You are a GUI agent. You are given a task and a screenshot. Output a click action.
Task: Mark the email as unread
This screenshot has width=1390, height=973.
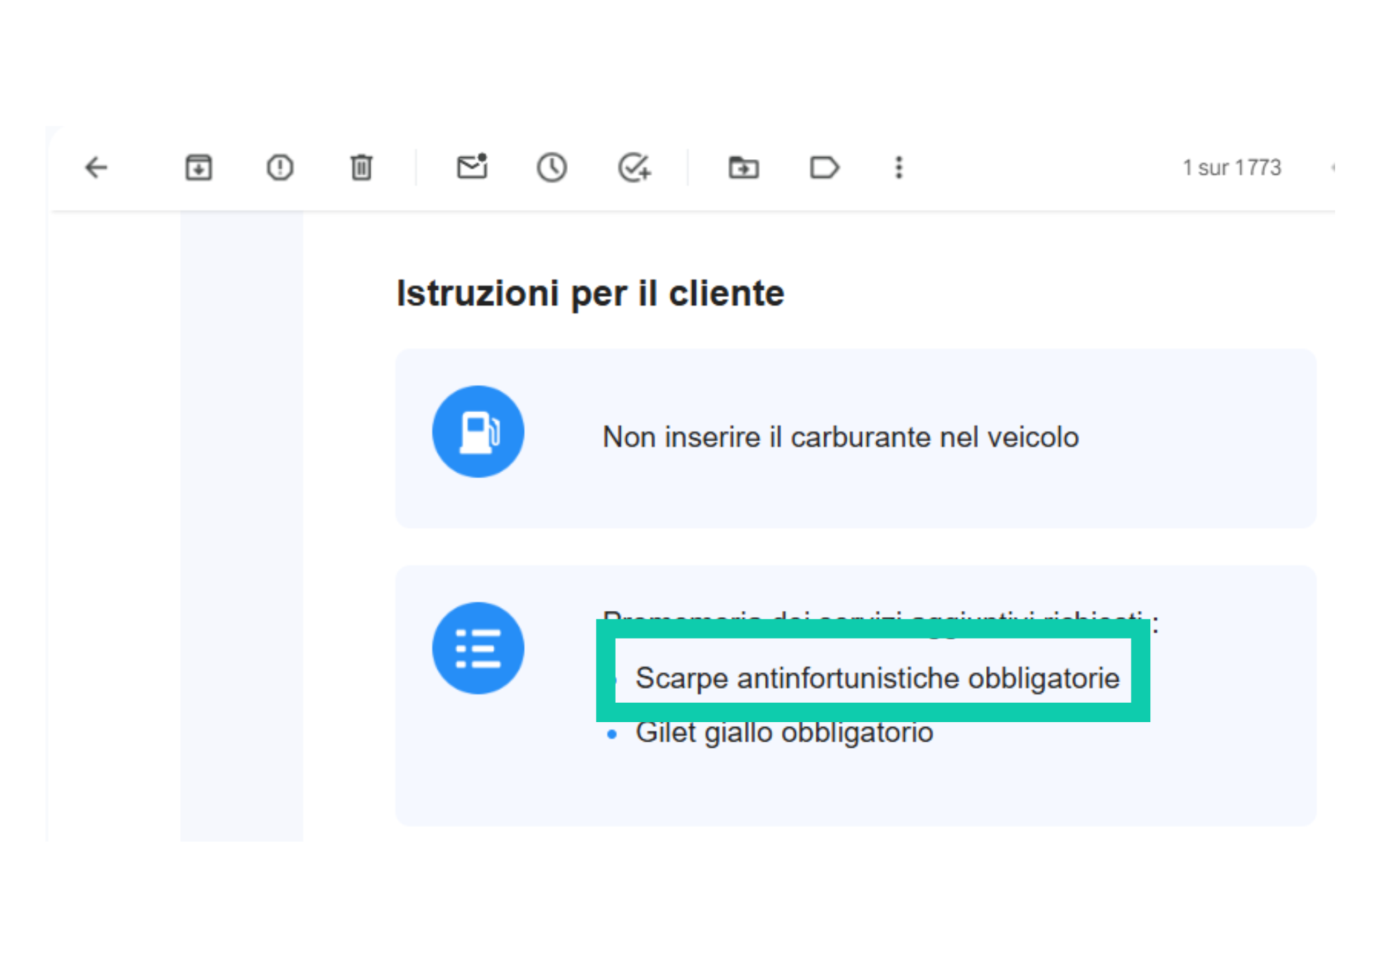tap(473, 167)
